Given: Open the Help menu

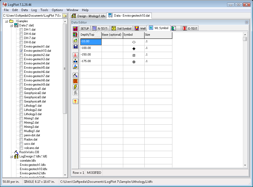Looking at the screenshot, I should (85, 10).
